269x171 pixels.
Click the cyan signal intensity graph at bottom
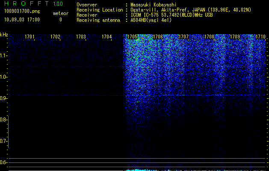click(x=137, y=170)
